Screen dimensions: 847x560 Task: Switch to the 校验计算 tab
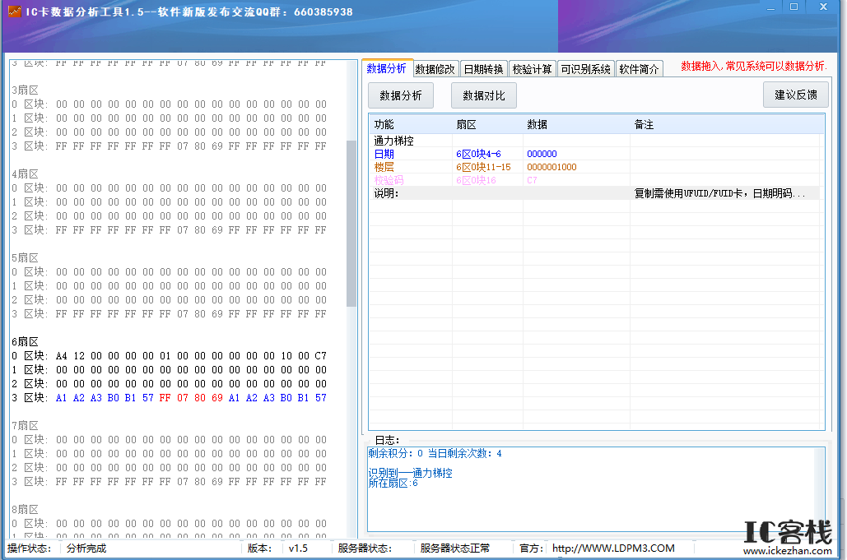532,69
